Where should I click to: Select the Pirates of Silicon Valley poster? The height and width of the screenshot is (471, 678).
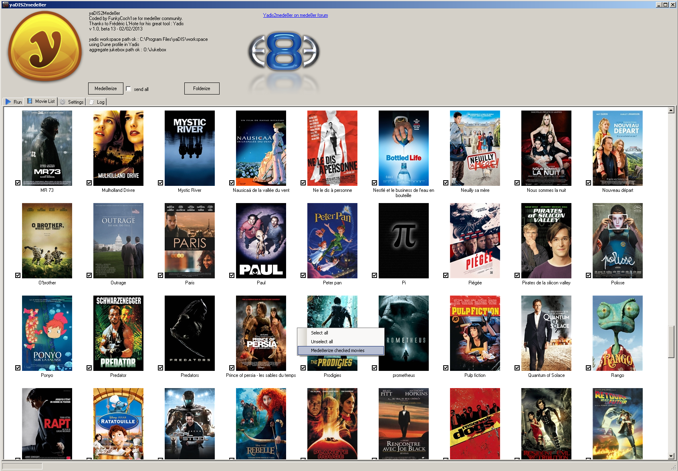click(546, 241)
